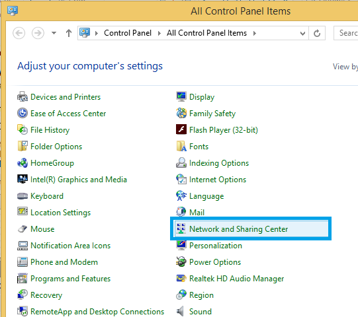
Task: Open the HomeGroup icon
Action: 22,162
